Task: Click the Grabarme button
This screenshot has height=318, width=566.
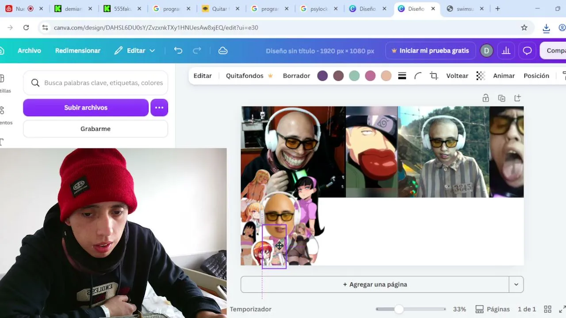Action: pyautogui.click(x=96, y=129)
